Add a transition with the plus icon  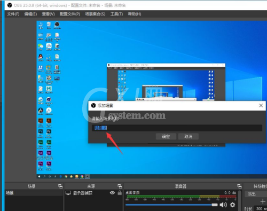263,201
